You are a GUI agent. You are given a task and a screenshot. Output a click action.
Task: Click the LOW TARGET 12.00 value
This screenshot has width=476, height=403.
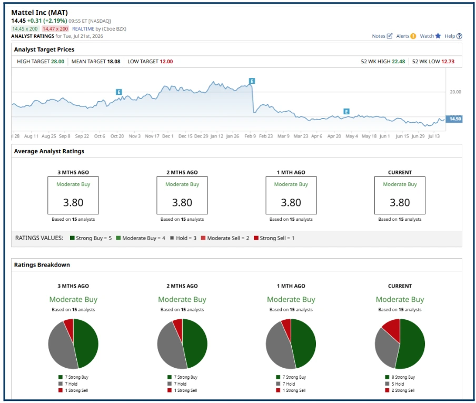coord(166,61)
